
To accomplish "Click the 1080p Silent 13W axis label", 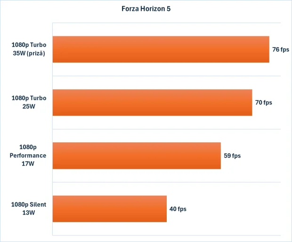I will (29, 209).
